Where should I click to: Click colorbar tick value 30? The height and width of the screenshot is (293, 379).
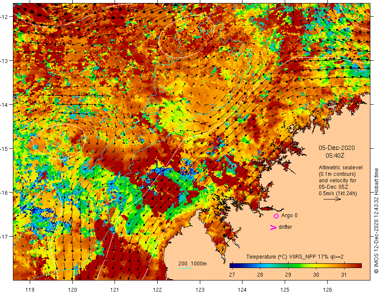pyautogui.click(x=316, y=274)
